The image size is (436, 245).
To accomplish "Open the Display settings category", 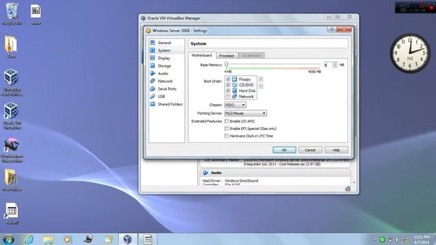I will (x=164, y=58).
